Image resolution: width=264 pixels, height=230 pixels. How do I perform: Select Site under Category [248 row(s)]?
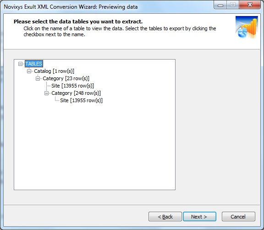pos(81,100)
